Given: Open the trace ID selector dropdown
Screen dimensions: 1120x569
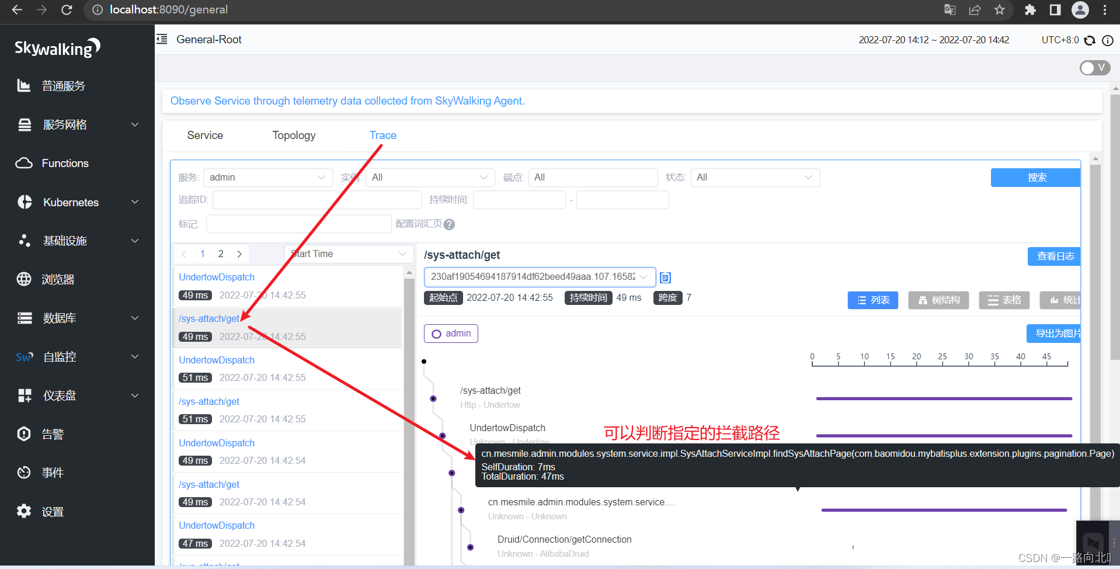Looking at the screenshot, I should tap(540, 277).
